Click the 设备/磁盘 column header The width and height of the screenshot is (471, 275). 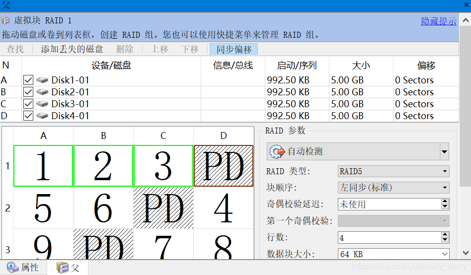point(111,65)
